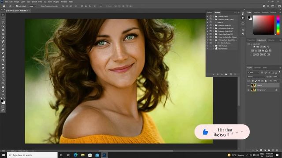Select the Eyedropper tool
Viewport: 282px width, 158px height.
[3, 38]
